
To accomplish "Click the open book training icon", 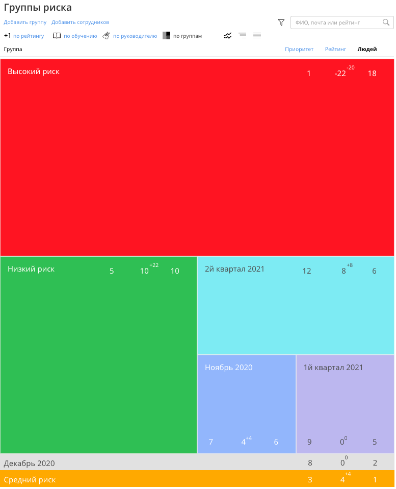I will 57,36.
